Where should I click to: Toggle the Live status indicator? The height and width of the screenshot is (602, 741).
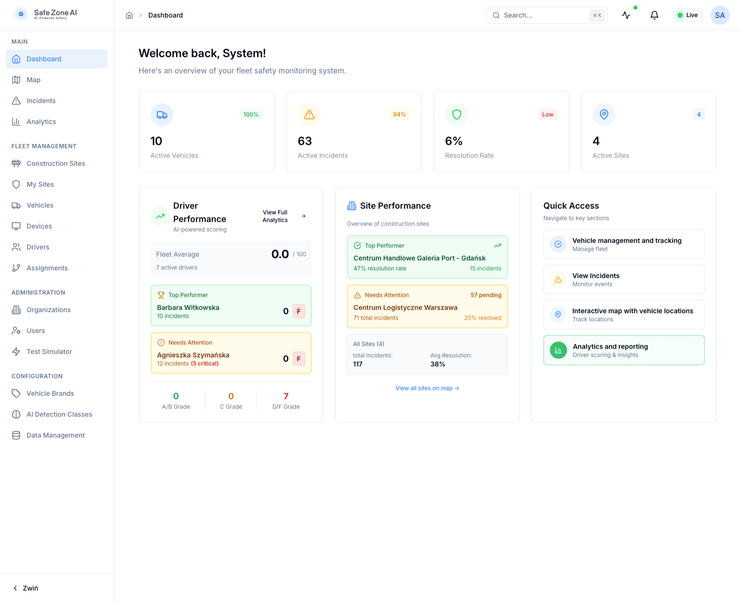(687, 15)
